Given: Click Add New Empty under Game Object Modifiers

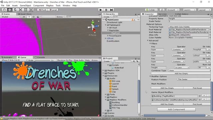Looking at the screenshot, I should click(x=167, y=104).
